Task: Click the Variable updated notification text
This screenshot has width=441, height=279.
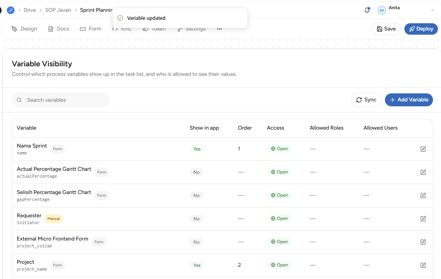Action: pos(146,18)
